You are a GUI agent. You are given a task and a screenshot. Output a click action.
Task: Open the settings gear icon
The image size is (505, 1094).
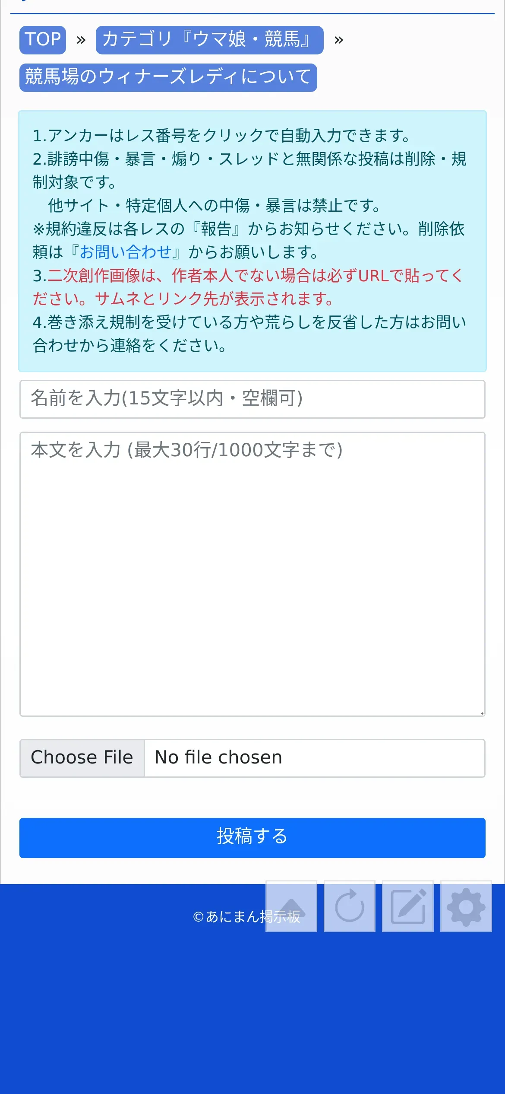point(466,906)
